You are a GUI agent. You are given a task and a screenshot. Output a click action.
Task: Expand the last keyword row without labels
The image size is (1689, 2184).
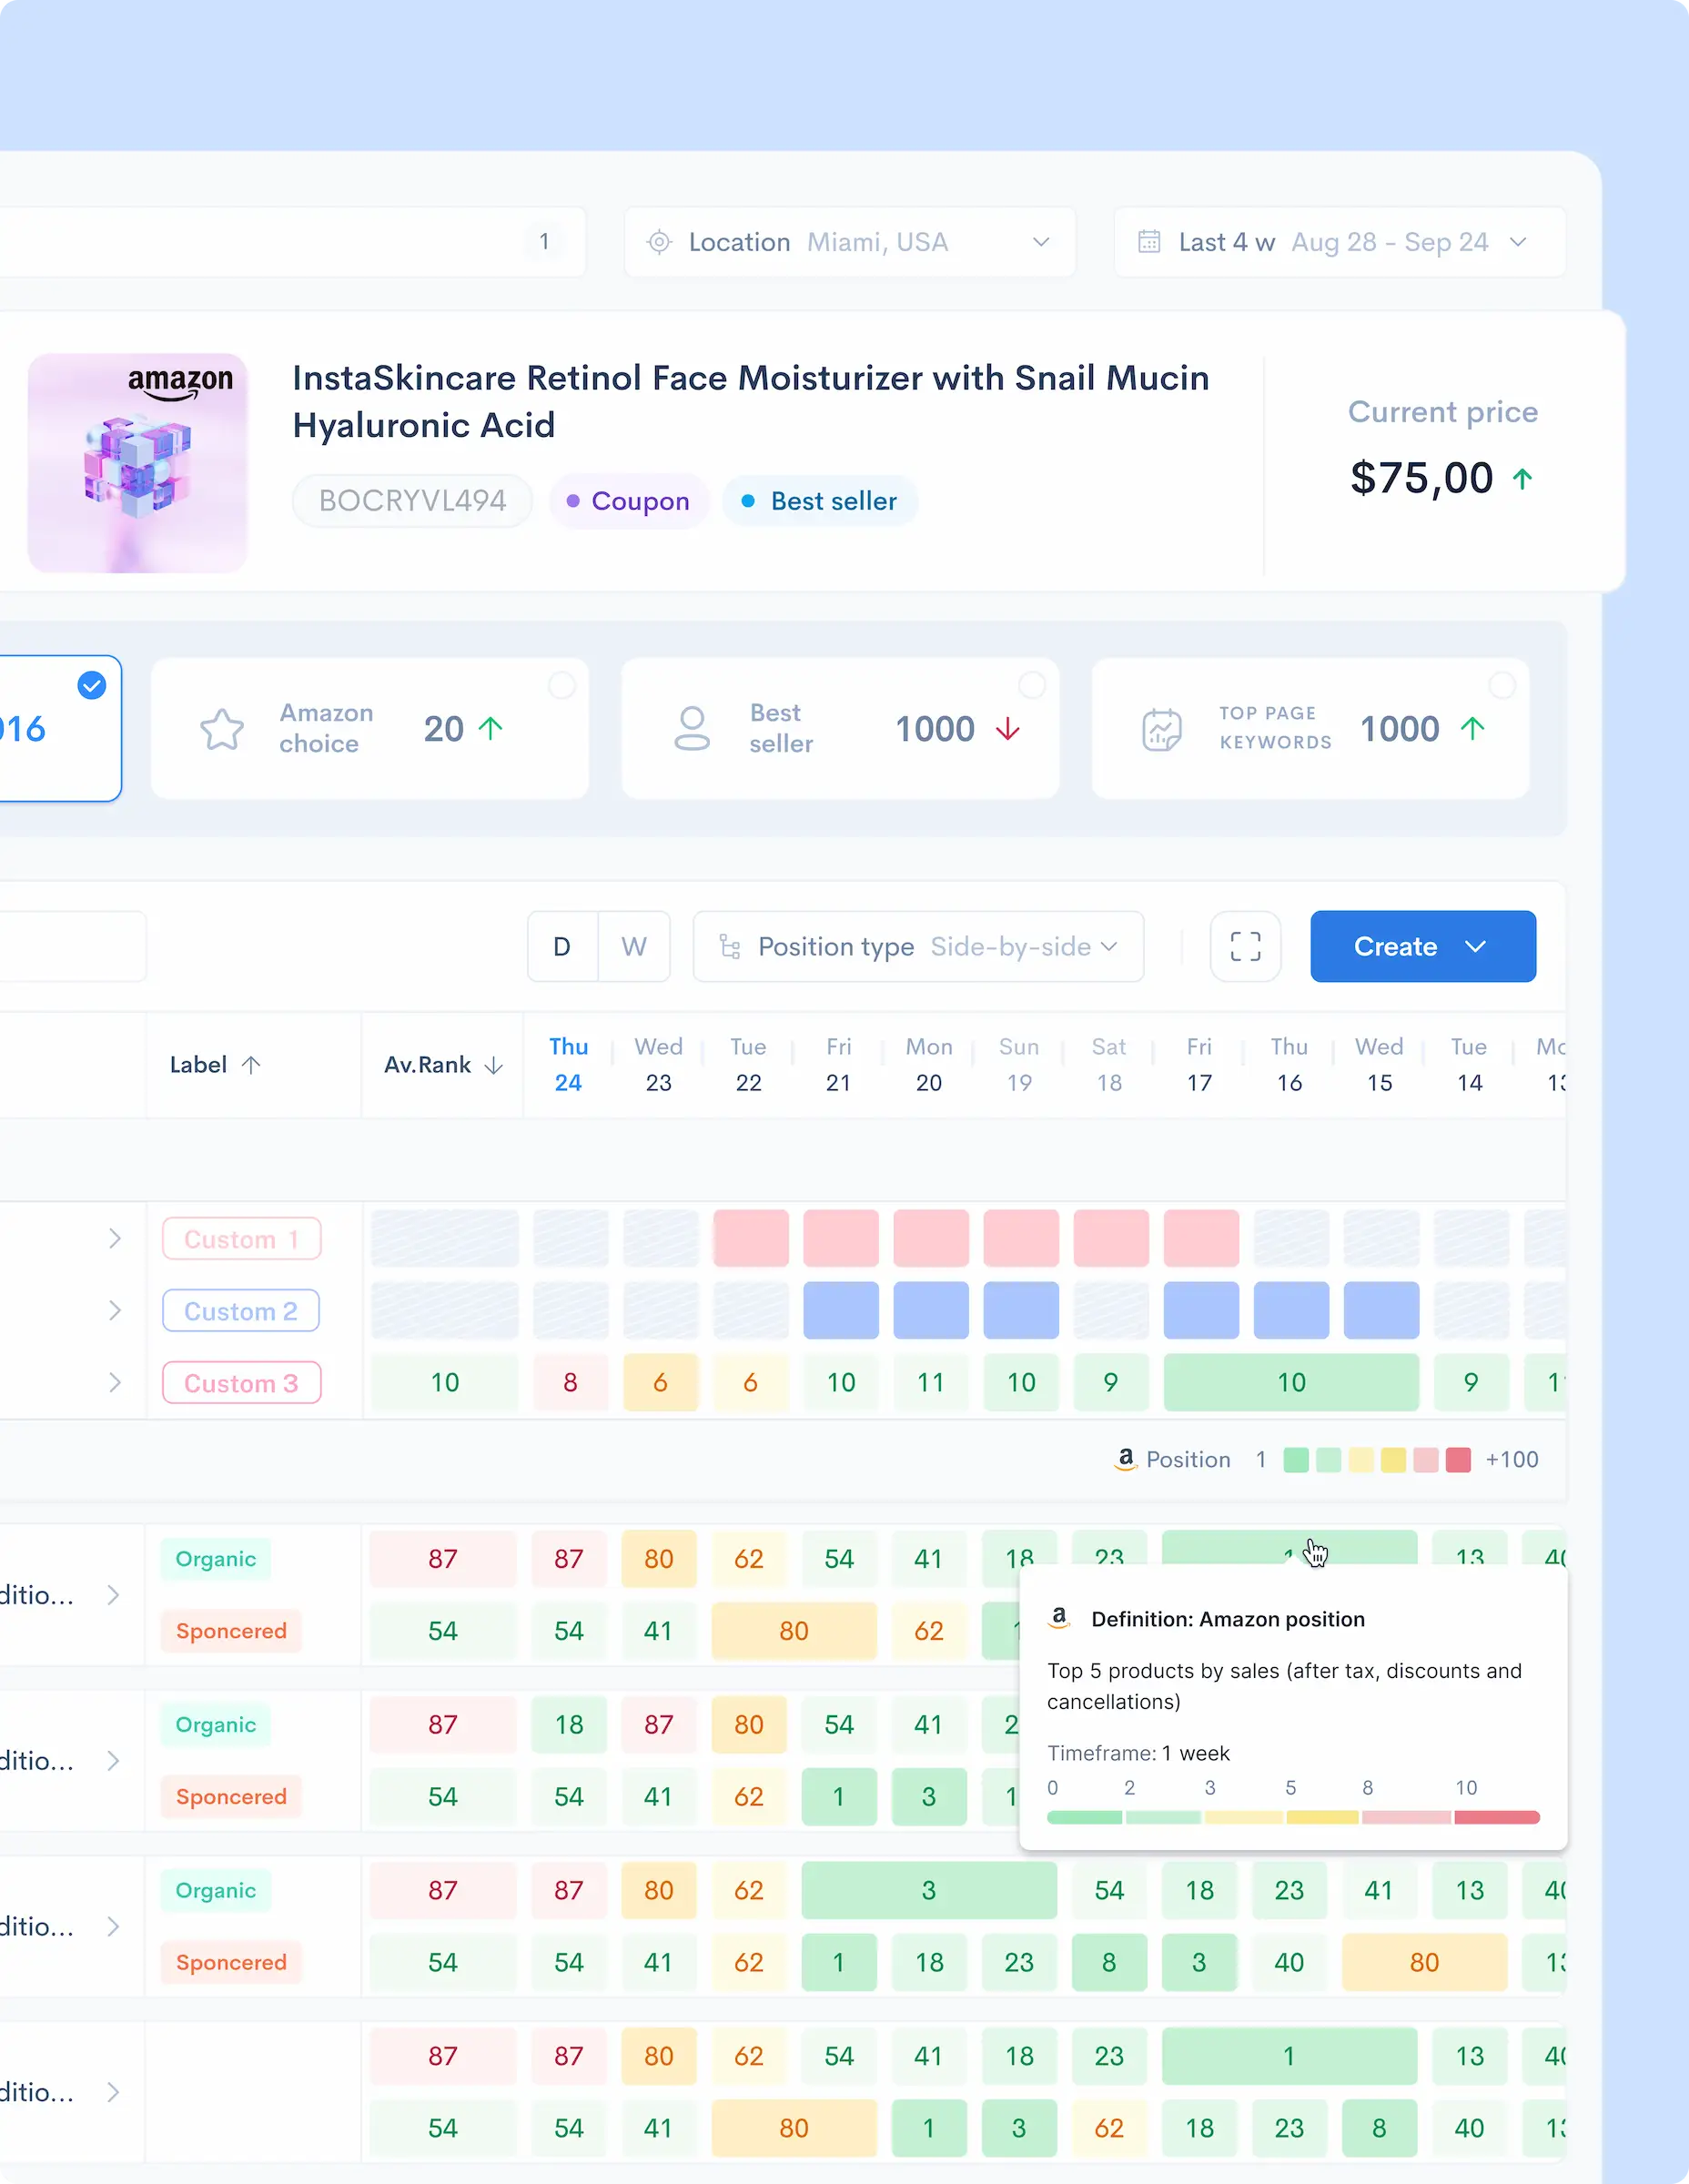(x=114, y=2092)
